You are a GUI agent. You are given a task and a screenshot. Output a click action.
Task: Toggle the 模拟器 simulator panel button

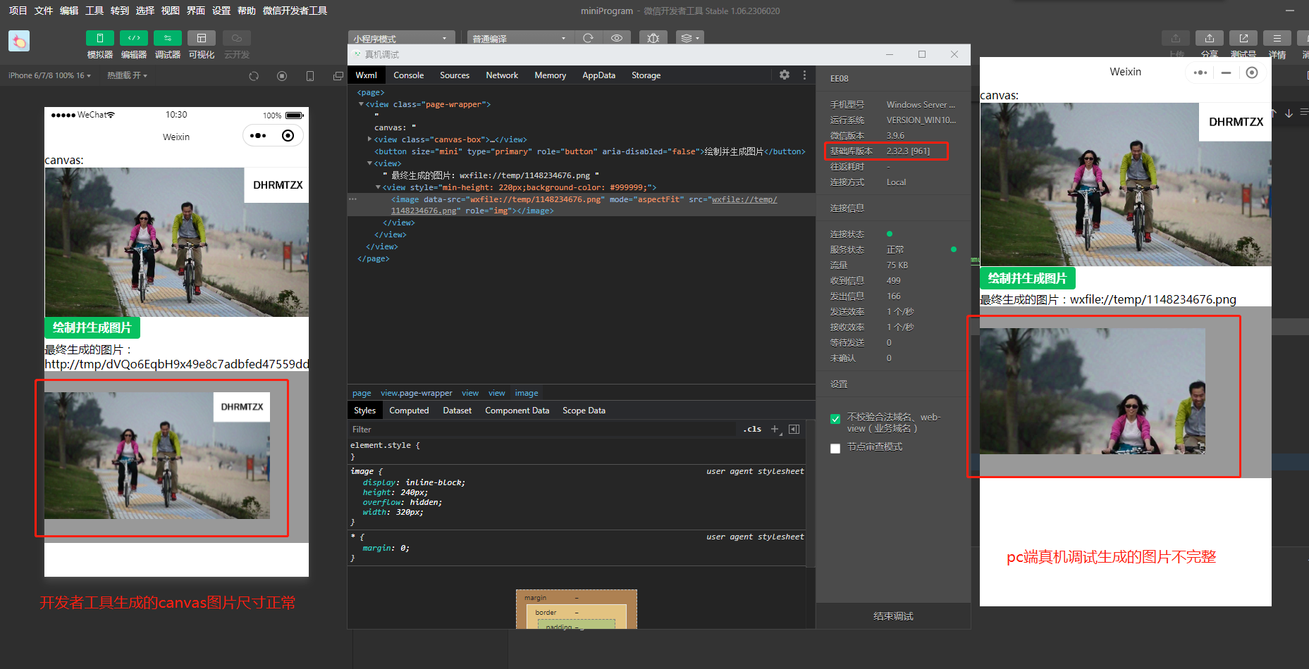coord(99,38)
